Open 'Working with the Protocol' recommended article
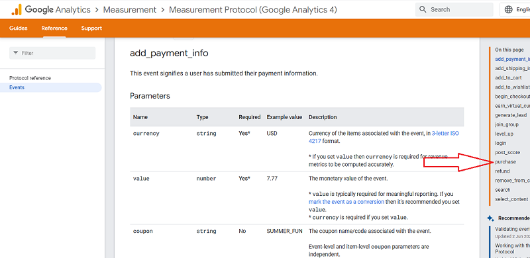 coord(512,249)
